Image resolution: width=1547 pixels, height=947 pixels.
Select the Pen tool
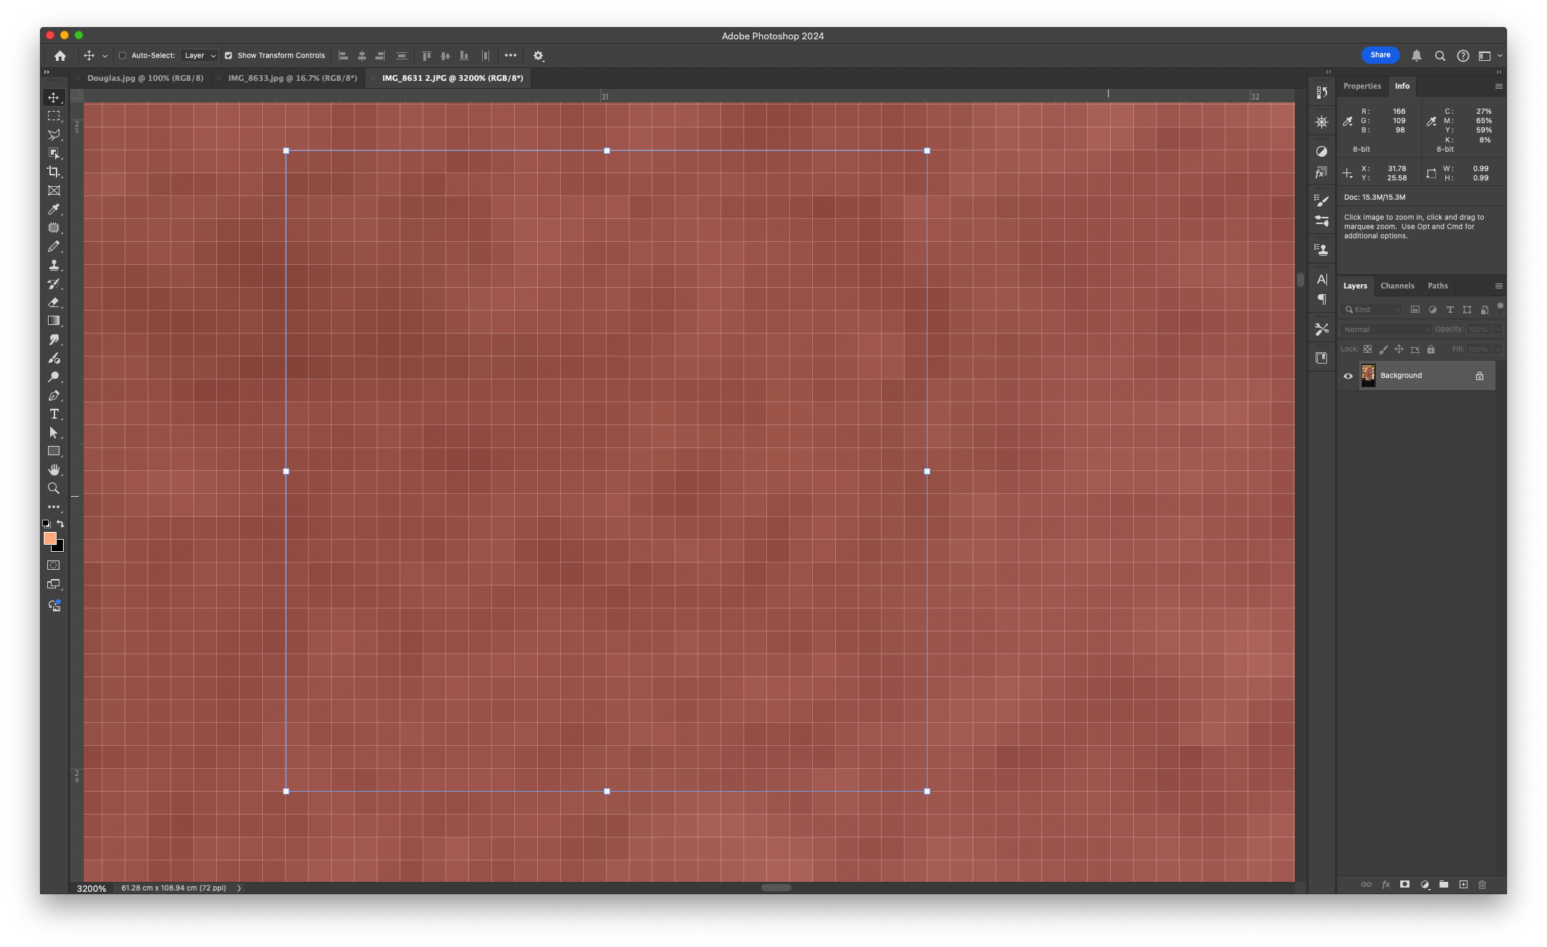(x=54, y=395)
